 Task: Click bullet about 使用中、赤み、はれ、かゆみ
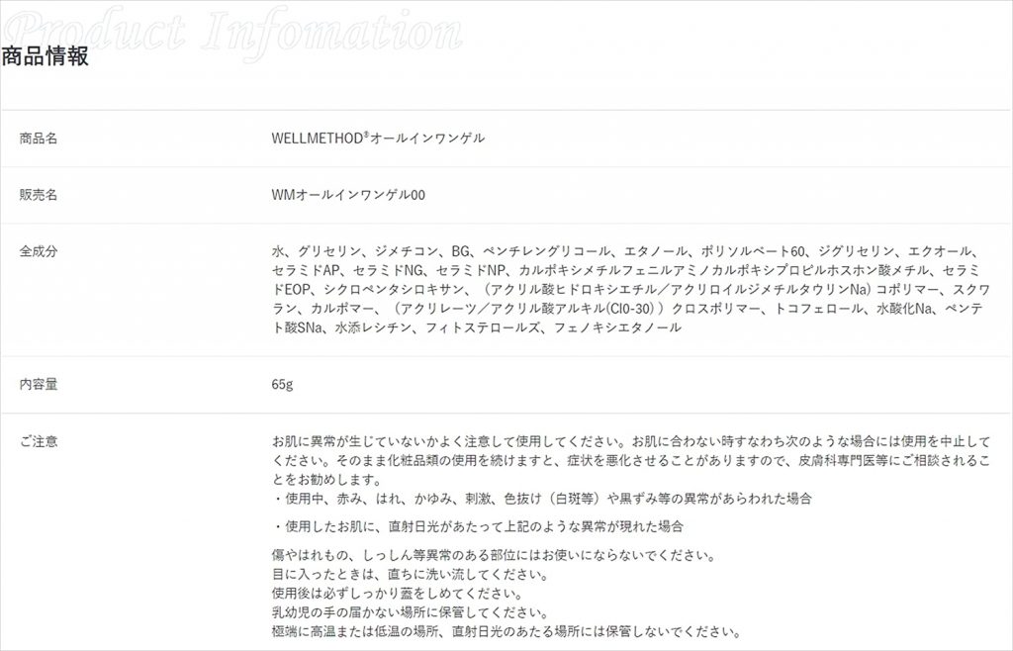542,499
